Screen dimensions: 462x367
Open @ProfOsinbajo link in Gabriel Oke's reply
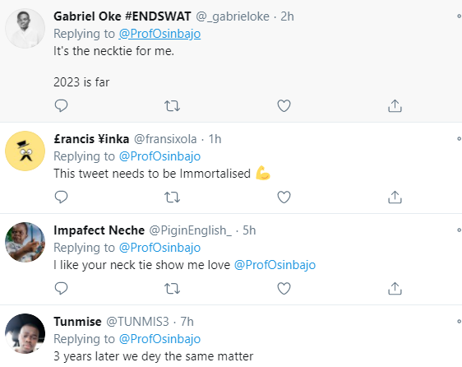(x=159, y=34)
